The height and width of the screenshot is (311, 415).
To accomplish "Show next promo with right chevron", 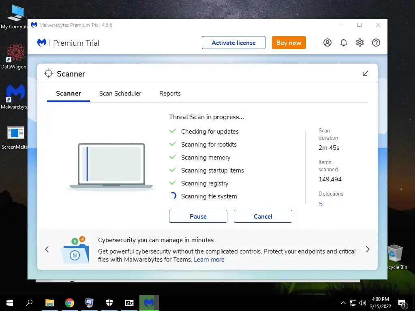I will pos(368,249).
